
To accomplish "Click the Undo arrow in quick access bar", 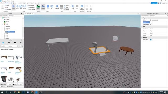I will click(x=8, y=3).
